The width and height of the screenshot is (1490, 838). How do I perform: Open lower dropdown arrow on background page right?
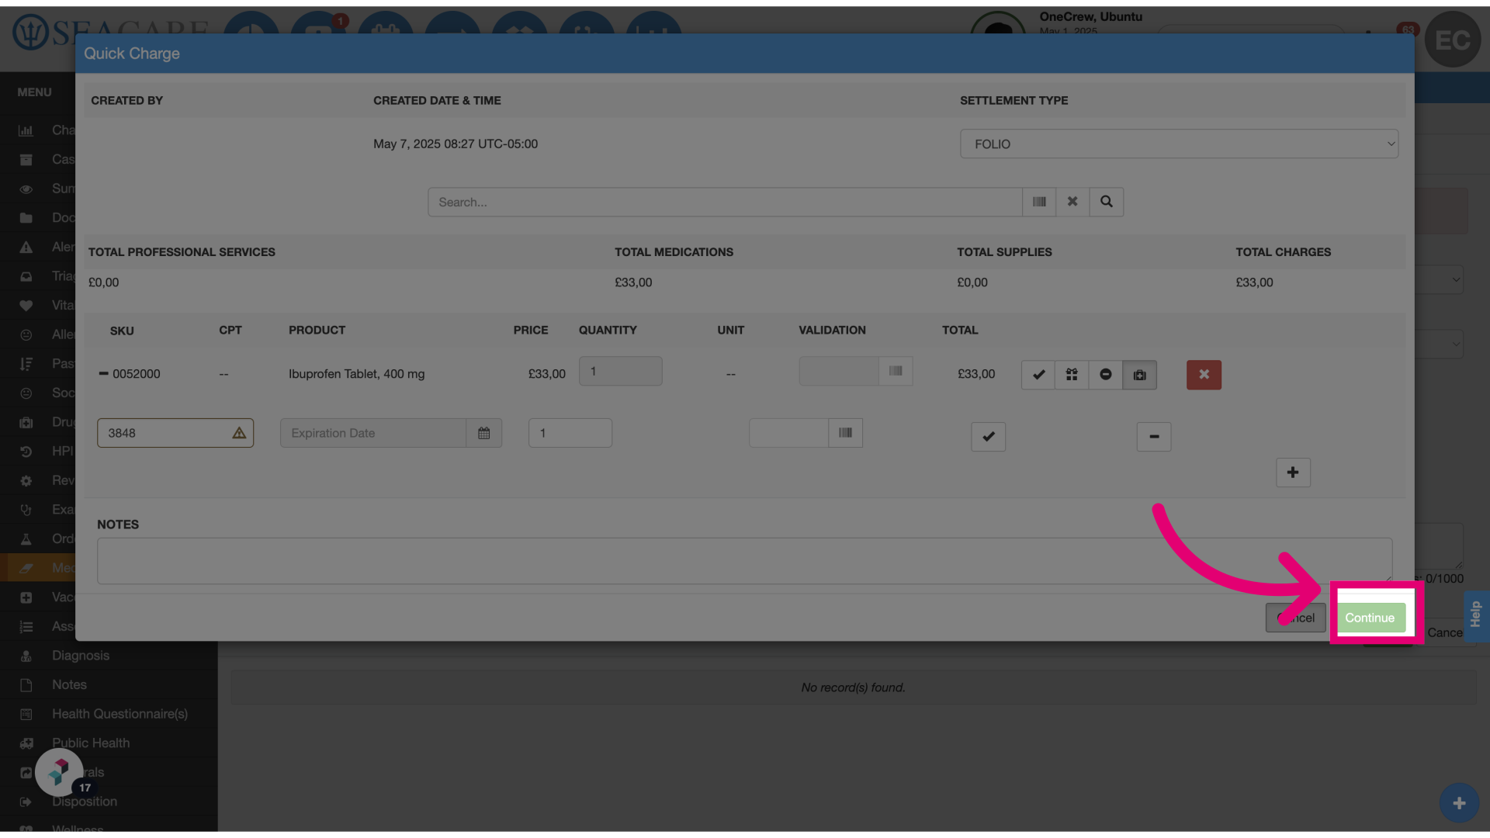1456,343
